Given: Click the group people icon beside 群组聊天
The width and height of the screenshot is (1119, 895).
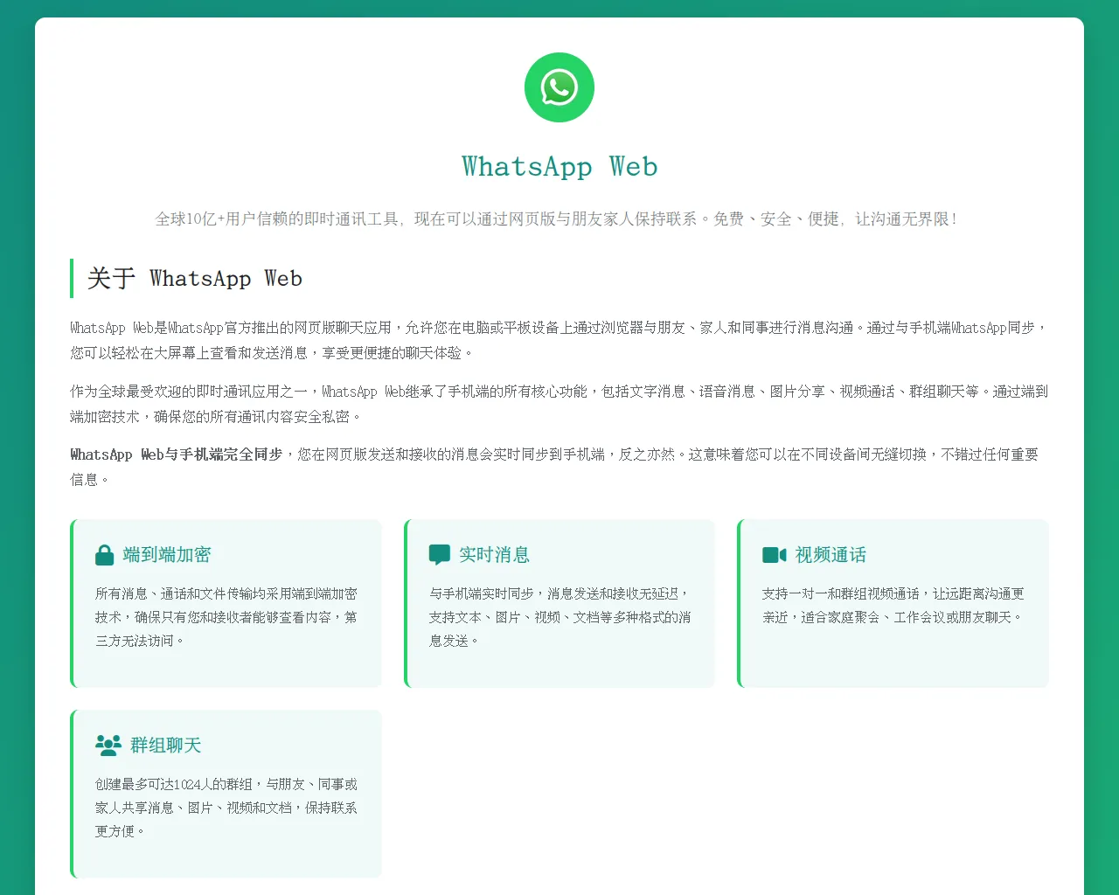Looking at the screenshot, I should click(108, 746).
